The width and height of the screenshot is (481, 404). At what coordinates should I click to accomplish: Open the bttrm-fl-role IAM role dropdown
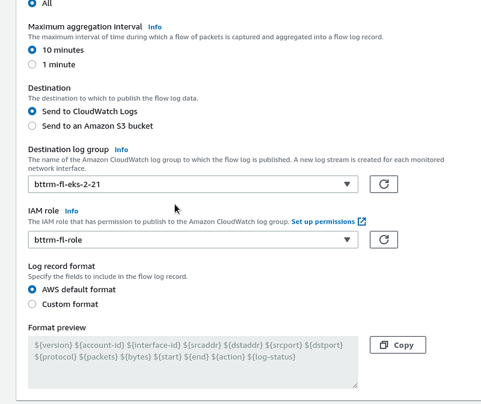point(193,240)
